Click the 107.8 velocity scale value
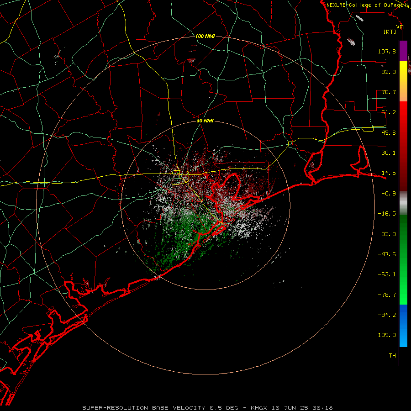 tap(387, 51)
